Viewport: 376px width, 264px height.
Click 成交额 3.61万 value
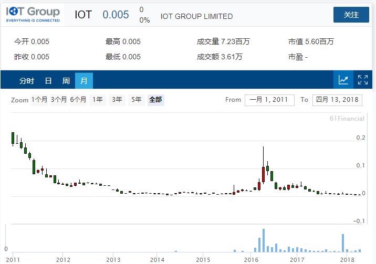click(220, 57)
